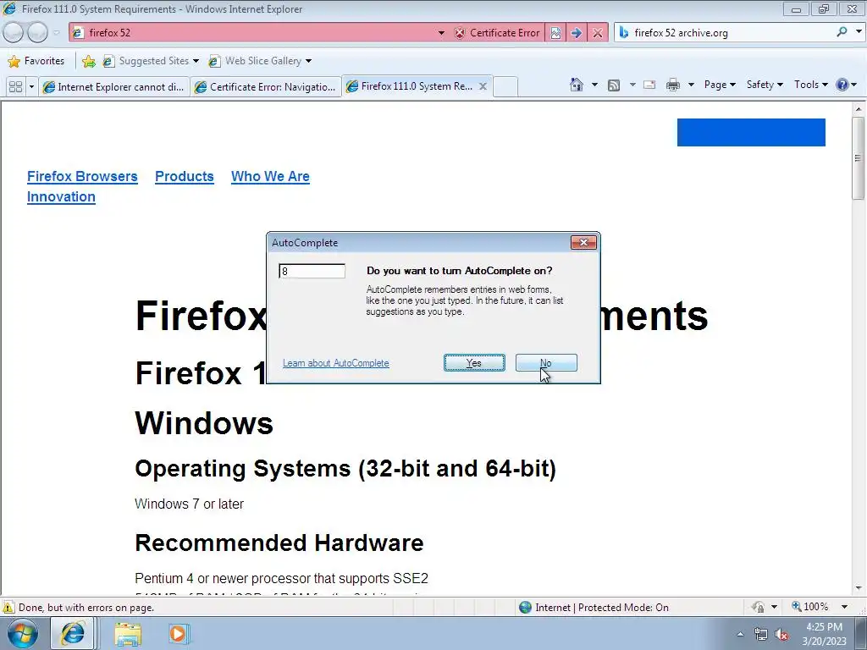
Task: Click the search magnifier icon
Action: (x=842, y=32)
